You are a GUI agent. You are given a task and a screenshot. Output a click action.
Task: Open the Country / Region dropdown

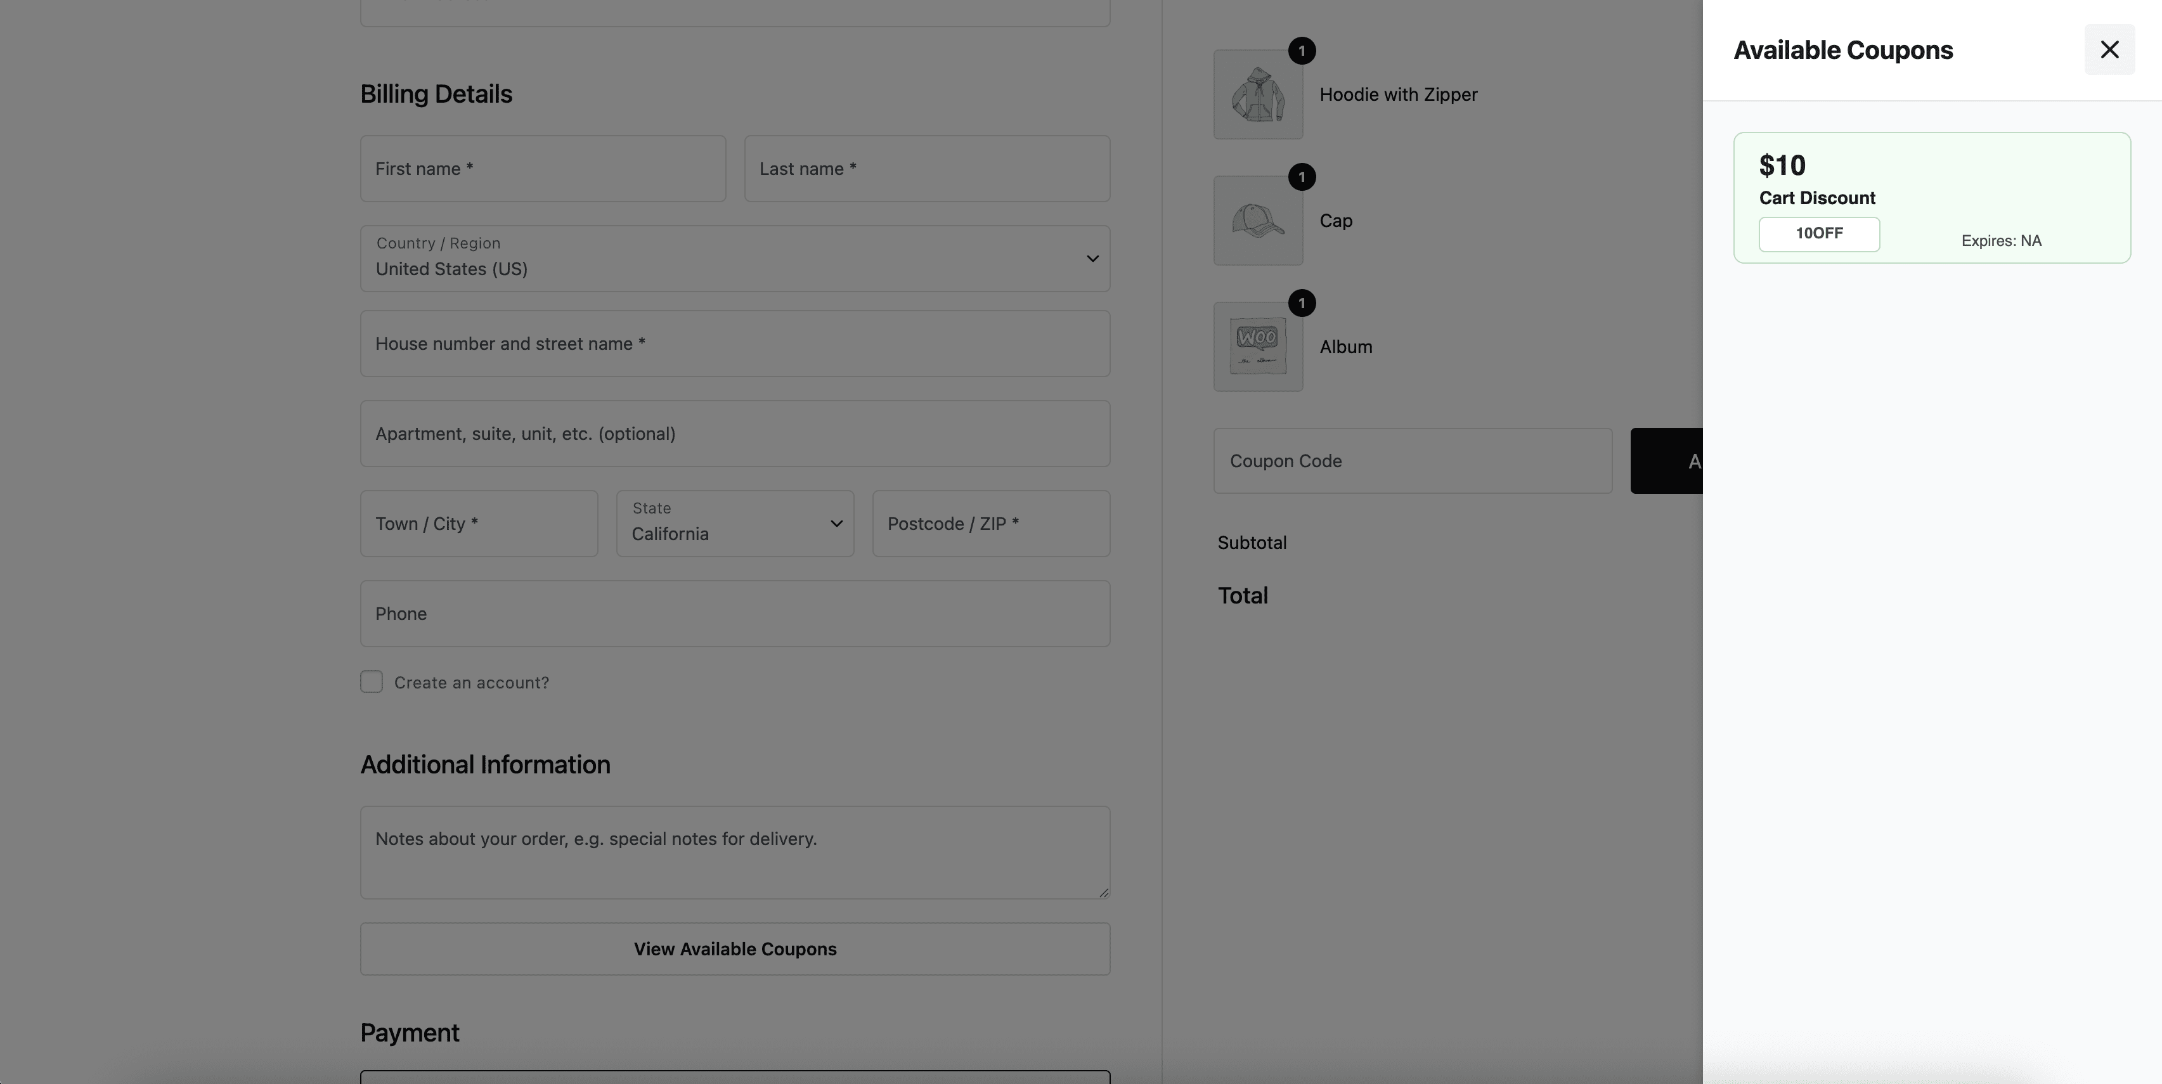[x=734, y=259]
